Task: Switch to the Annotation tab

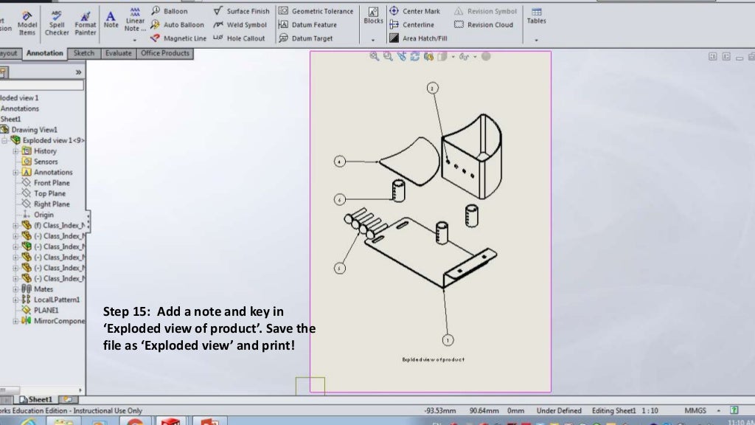Action: click(45, 53)
